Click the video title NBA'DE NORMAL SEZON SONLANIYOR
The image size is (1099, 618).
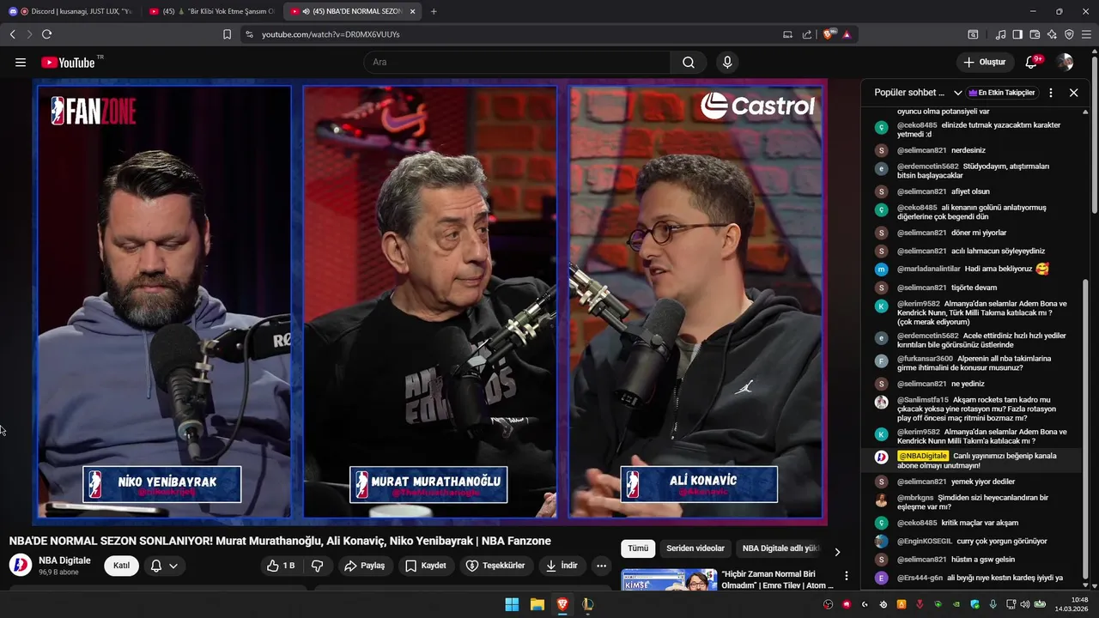280,541
